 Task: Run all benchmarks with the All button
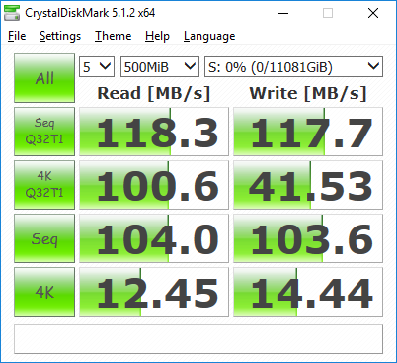44,78
